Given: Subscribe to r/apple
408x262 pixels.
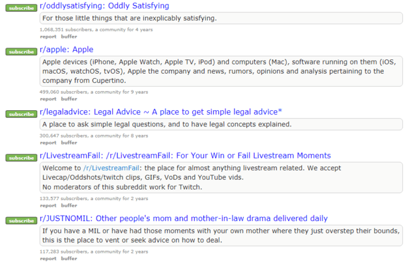Looking at the screenshot, I should pos(22,51).
